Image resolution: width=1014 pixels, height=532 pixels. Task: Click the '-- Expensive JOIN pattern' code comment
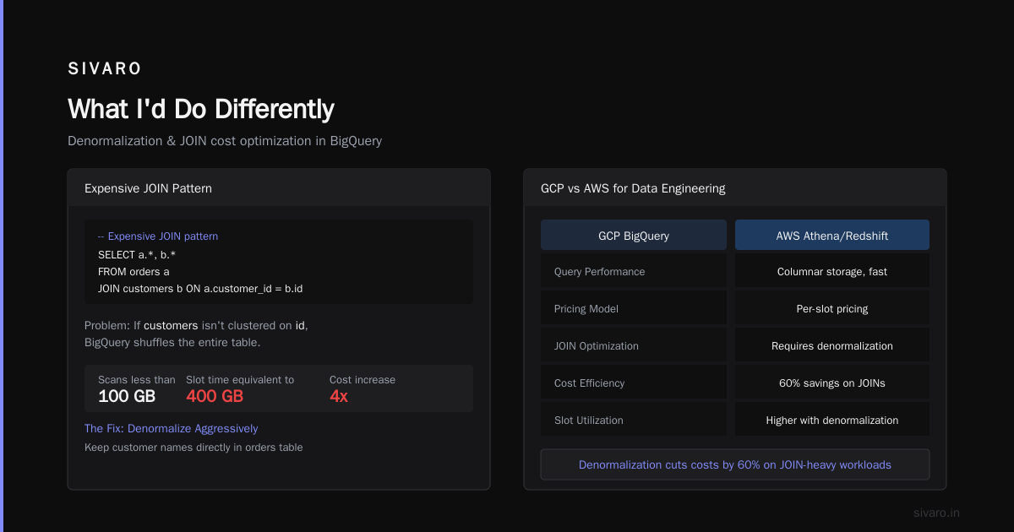[158, 236]
